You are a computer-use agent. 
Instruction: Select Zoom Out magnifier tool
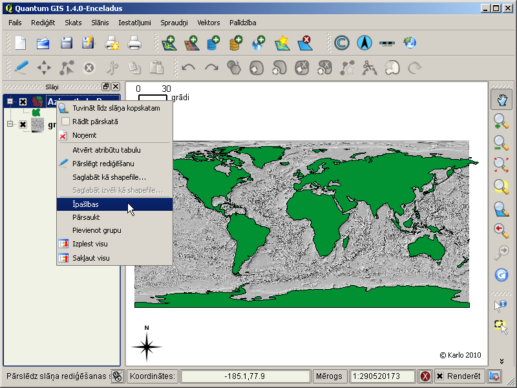click(501, 143)
